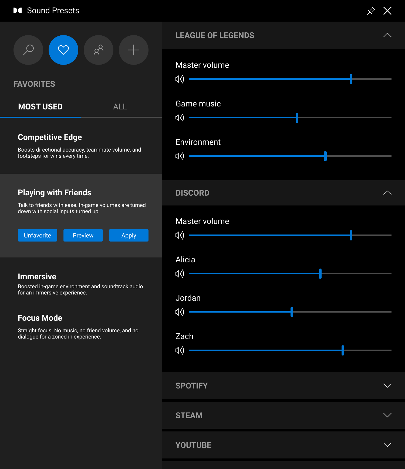The height and width of the screenshot is (469, 405).
Task: Click the Playing with Friends title
Action: [55, 193]
